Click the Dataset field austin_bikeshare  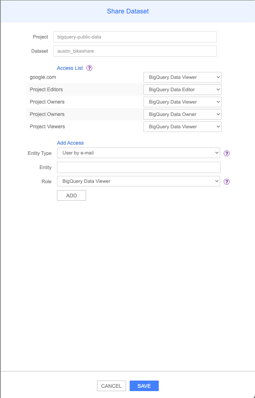[135, 51]
